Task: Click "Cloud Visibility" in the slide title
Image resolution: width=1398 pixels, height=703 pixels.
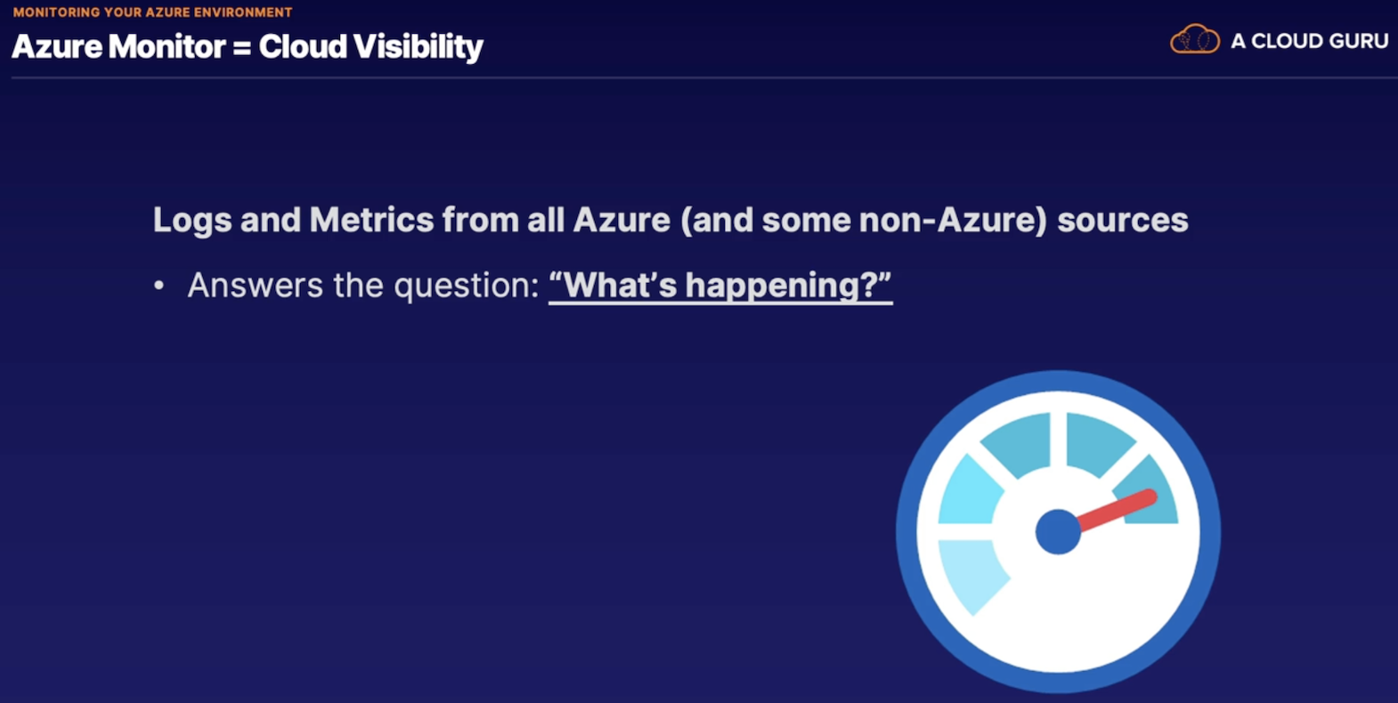Action: click(x=370, y=47)
